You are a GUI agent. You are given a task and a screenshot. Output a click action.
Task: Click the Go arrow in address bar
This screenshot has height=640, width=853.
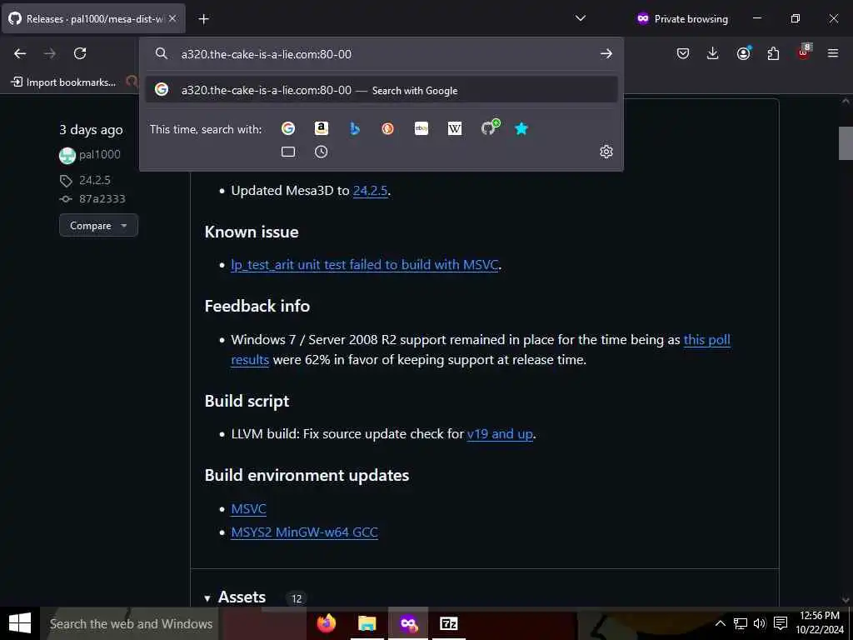[606, 54]
